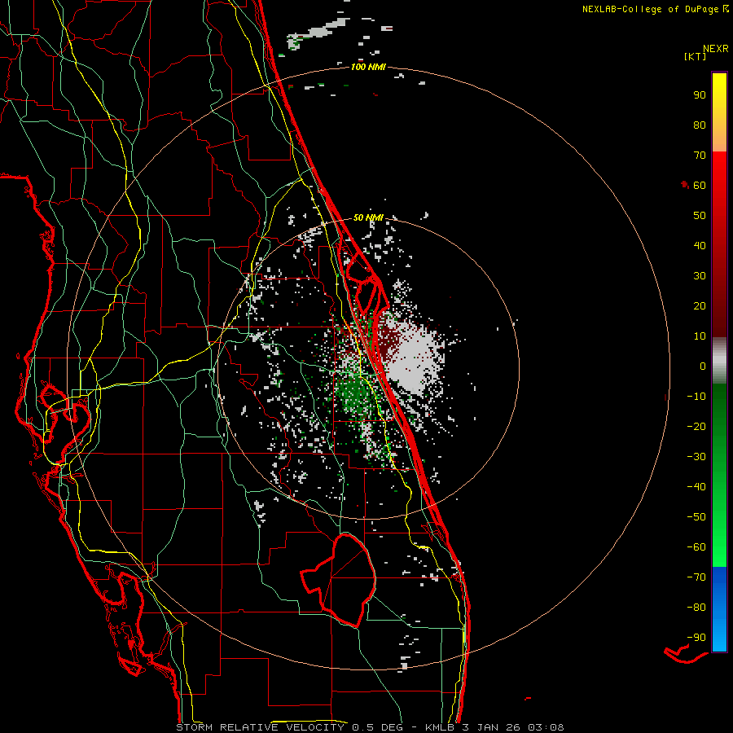Click the Storm Relative Velocity caption text
This screenshot has height=733, width=733.
click(370, 727)
